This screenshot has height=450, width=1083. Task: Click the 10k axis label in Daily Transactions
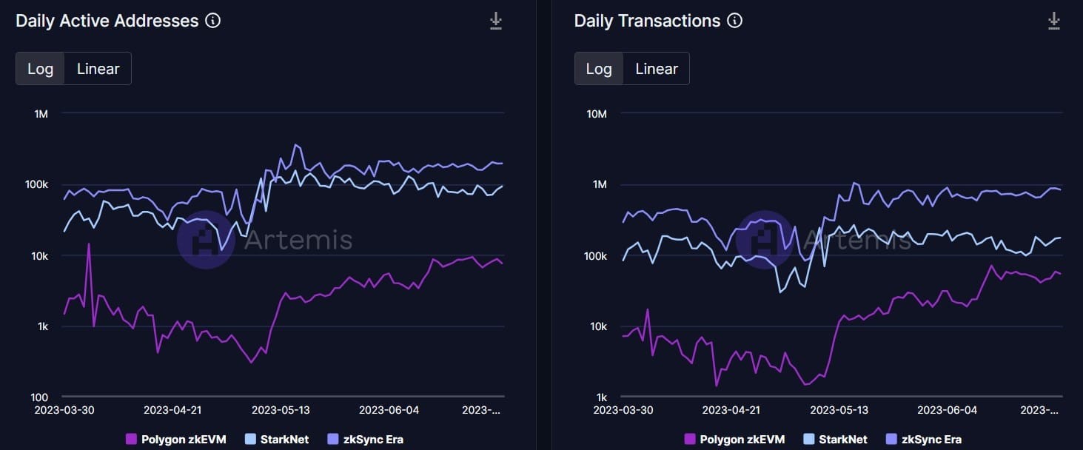tap(597, 326)
